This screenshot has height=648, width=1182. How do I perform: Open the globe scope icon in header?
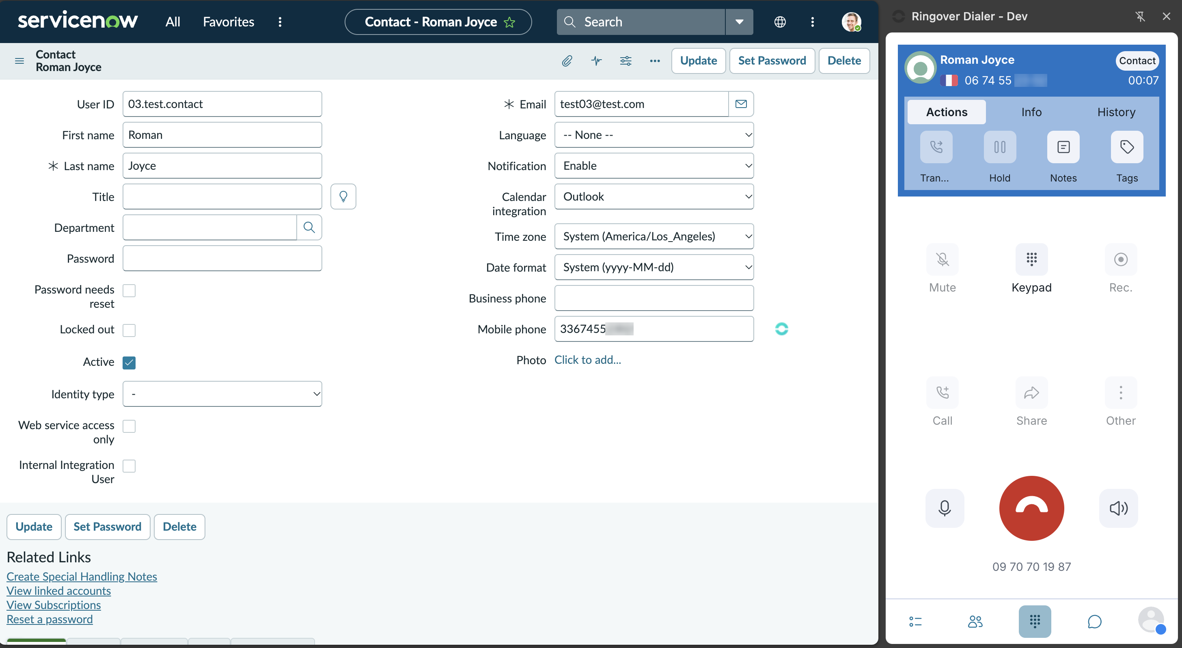780,22
